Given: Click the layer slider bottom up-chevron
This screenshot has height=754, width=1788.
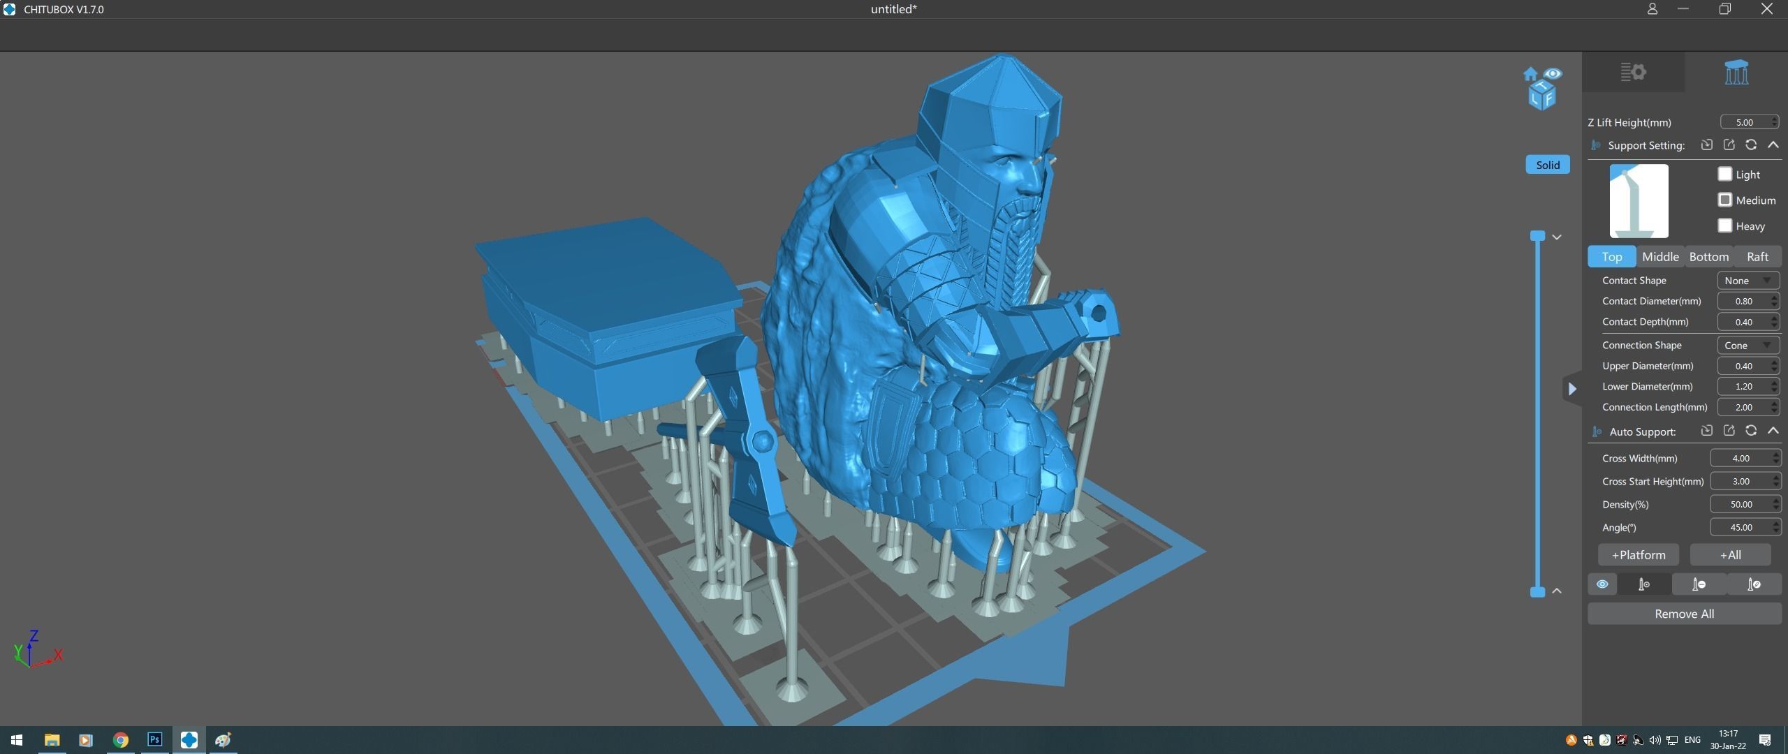Looking at the screenshot, I should (1557, 591).
